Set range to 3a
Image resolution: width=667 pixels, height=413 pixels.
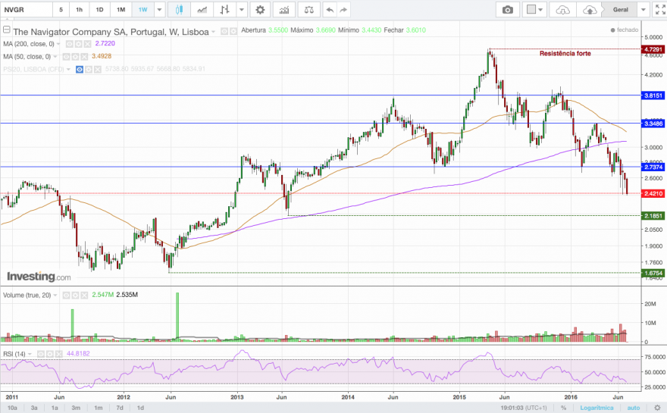coord(34,408)
